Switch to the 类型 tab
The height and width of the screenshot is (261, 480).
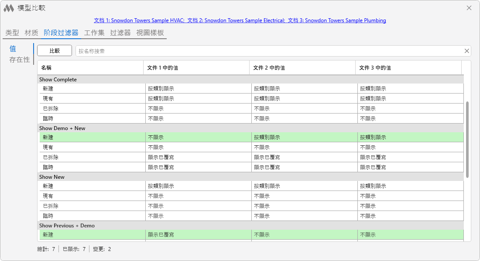click(x=12, y=33)
